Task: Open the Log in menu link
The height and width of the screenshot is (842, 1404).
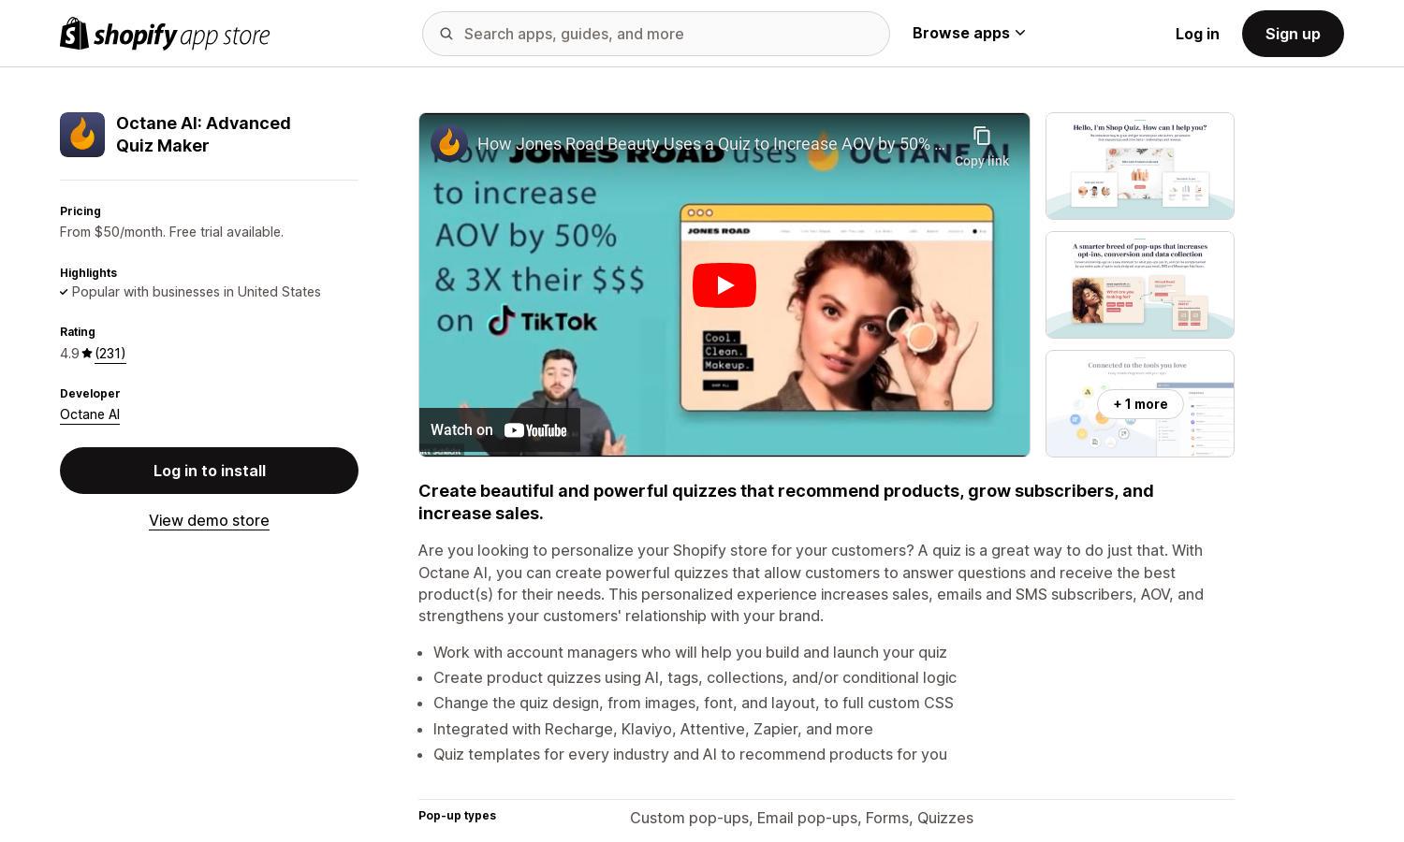Action: [1197, 34]
